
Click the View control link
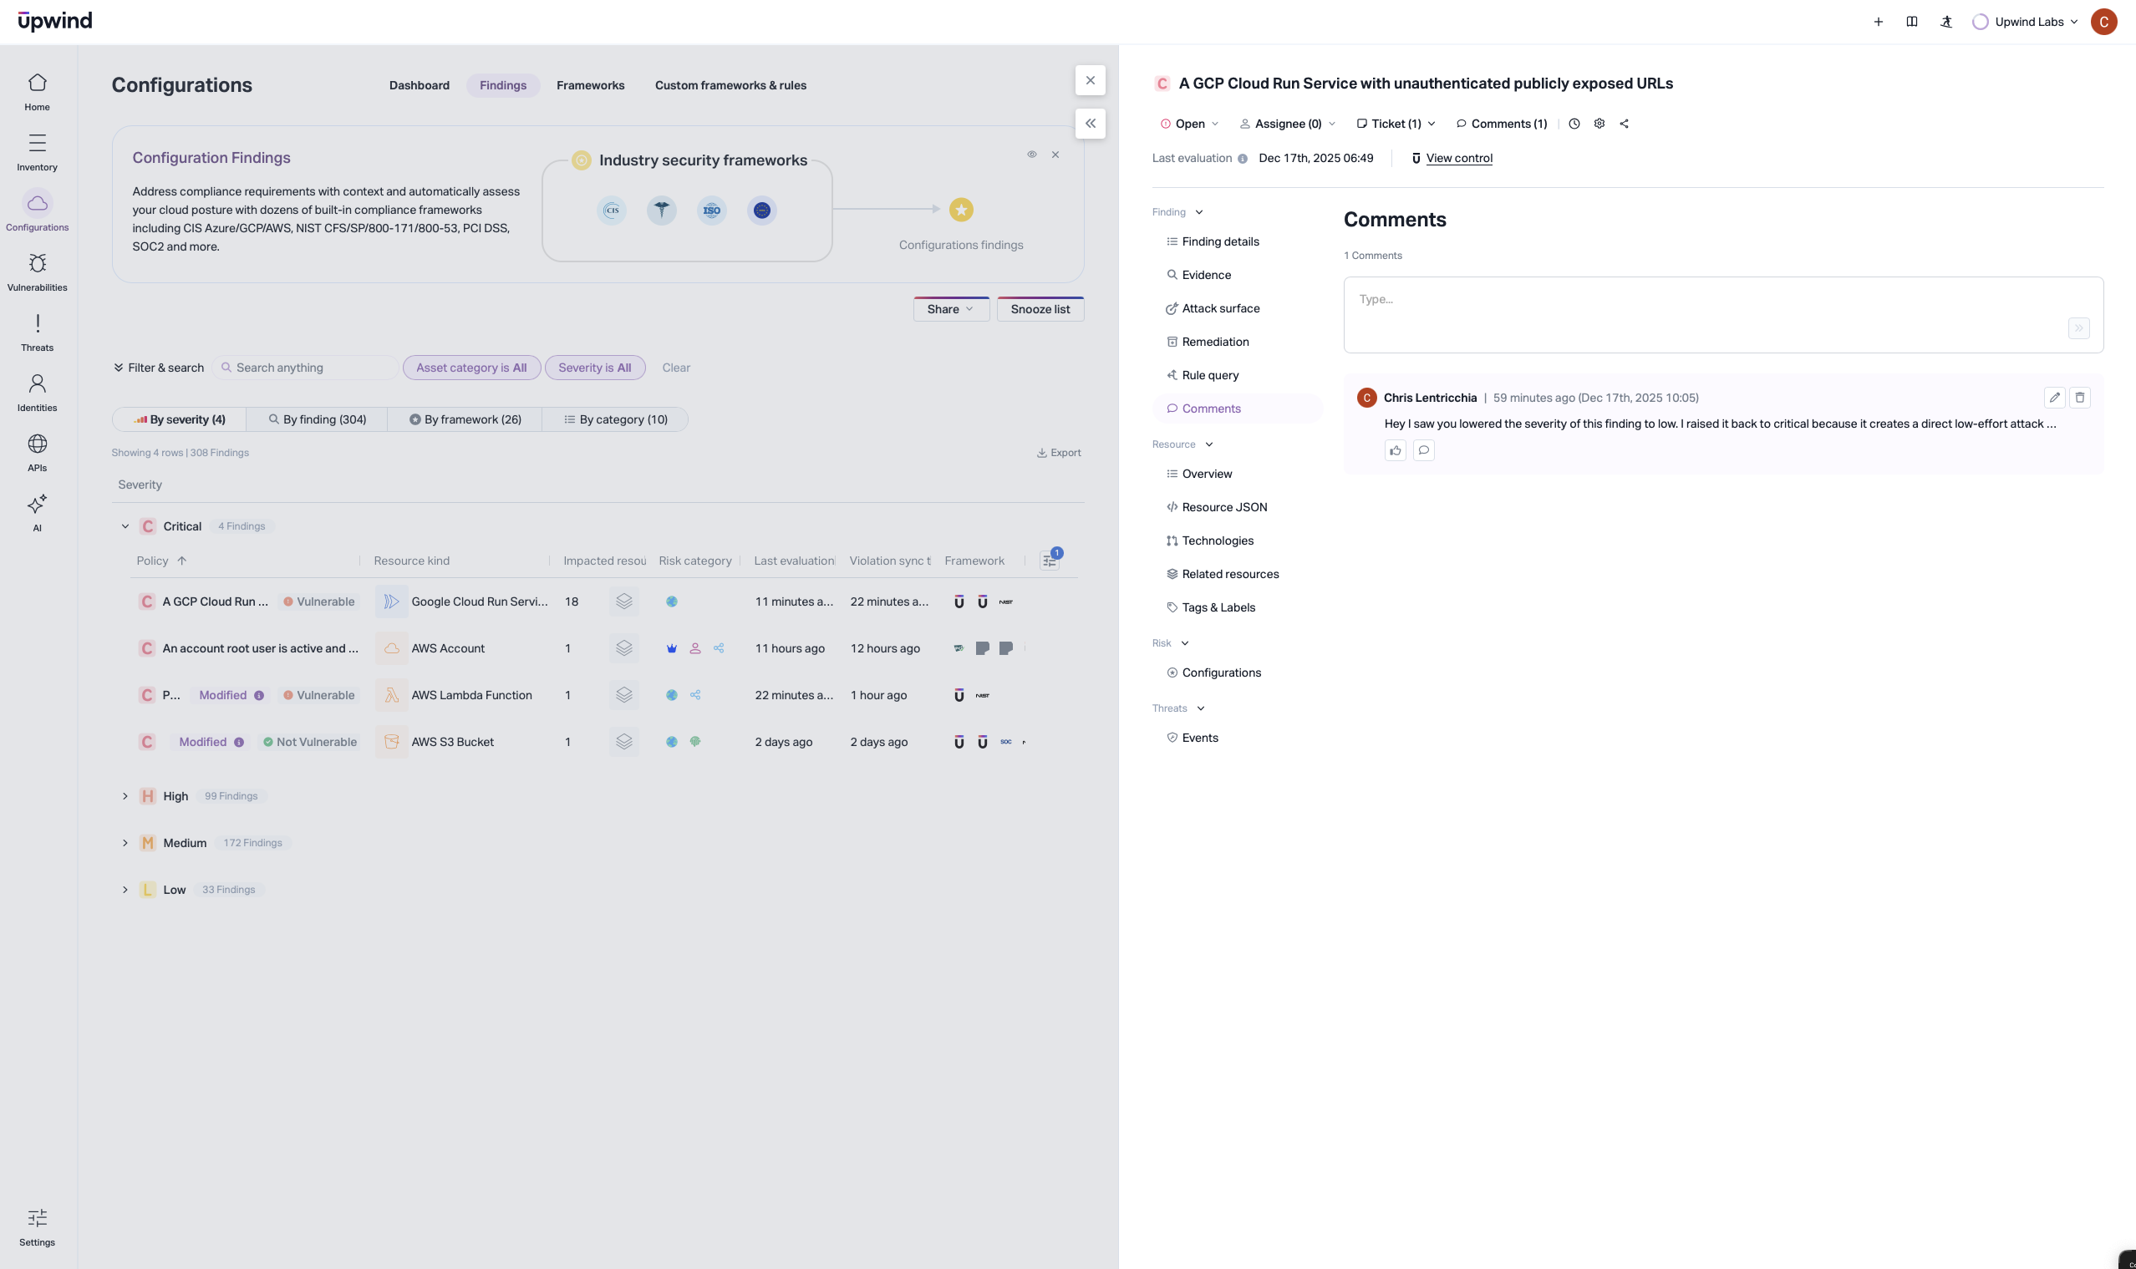1458,158
